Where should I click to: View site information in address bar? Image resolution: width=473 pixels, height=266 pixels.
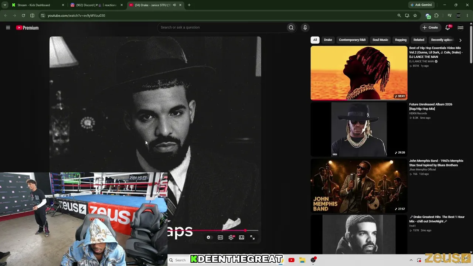pos(43,16)
